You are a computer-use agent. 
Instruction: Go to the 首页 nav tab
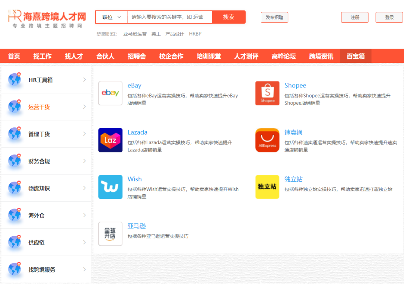tap(14, 56)
